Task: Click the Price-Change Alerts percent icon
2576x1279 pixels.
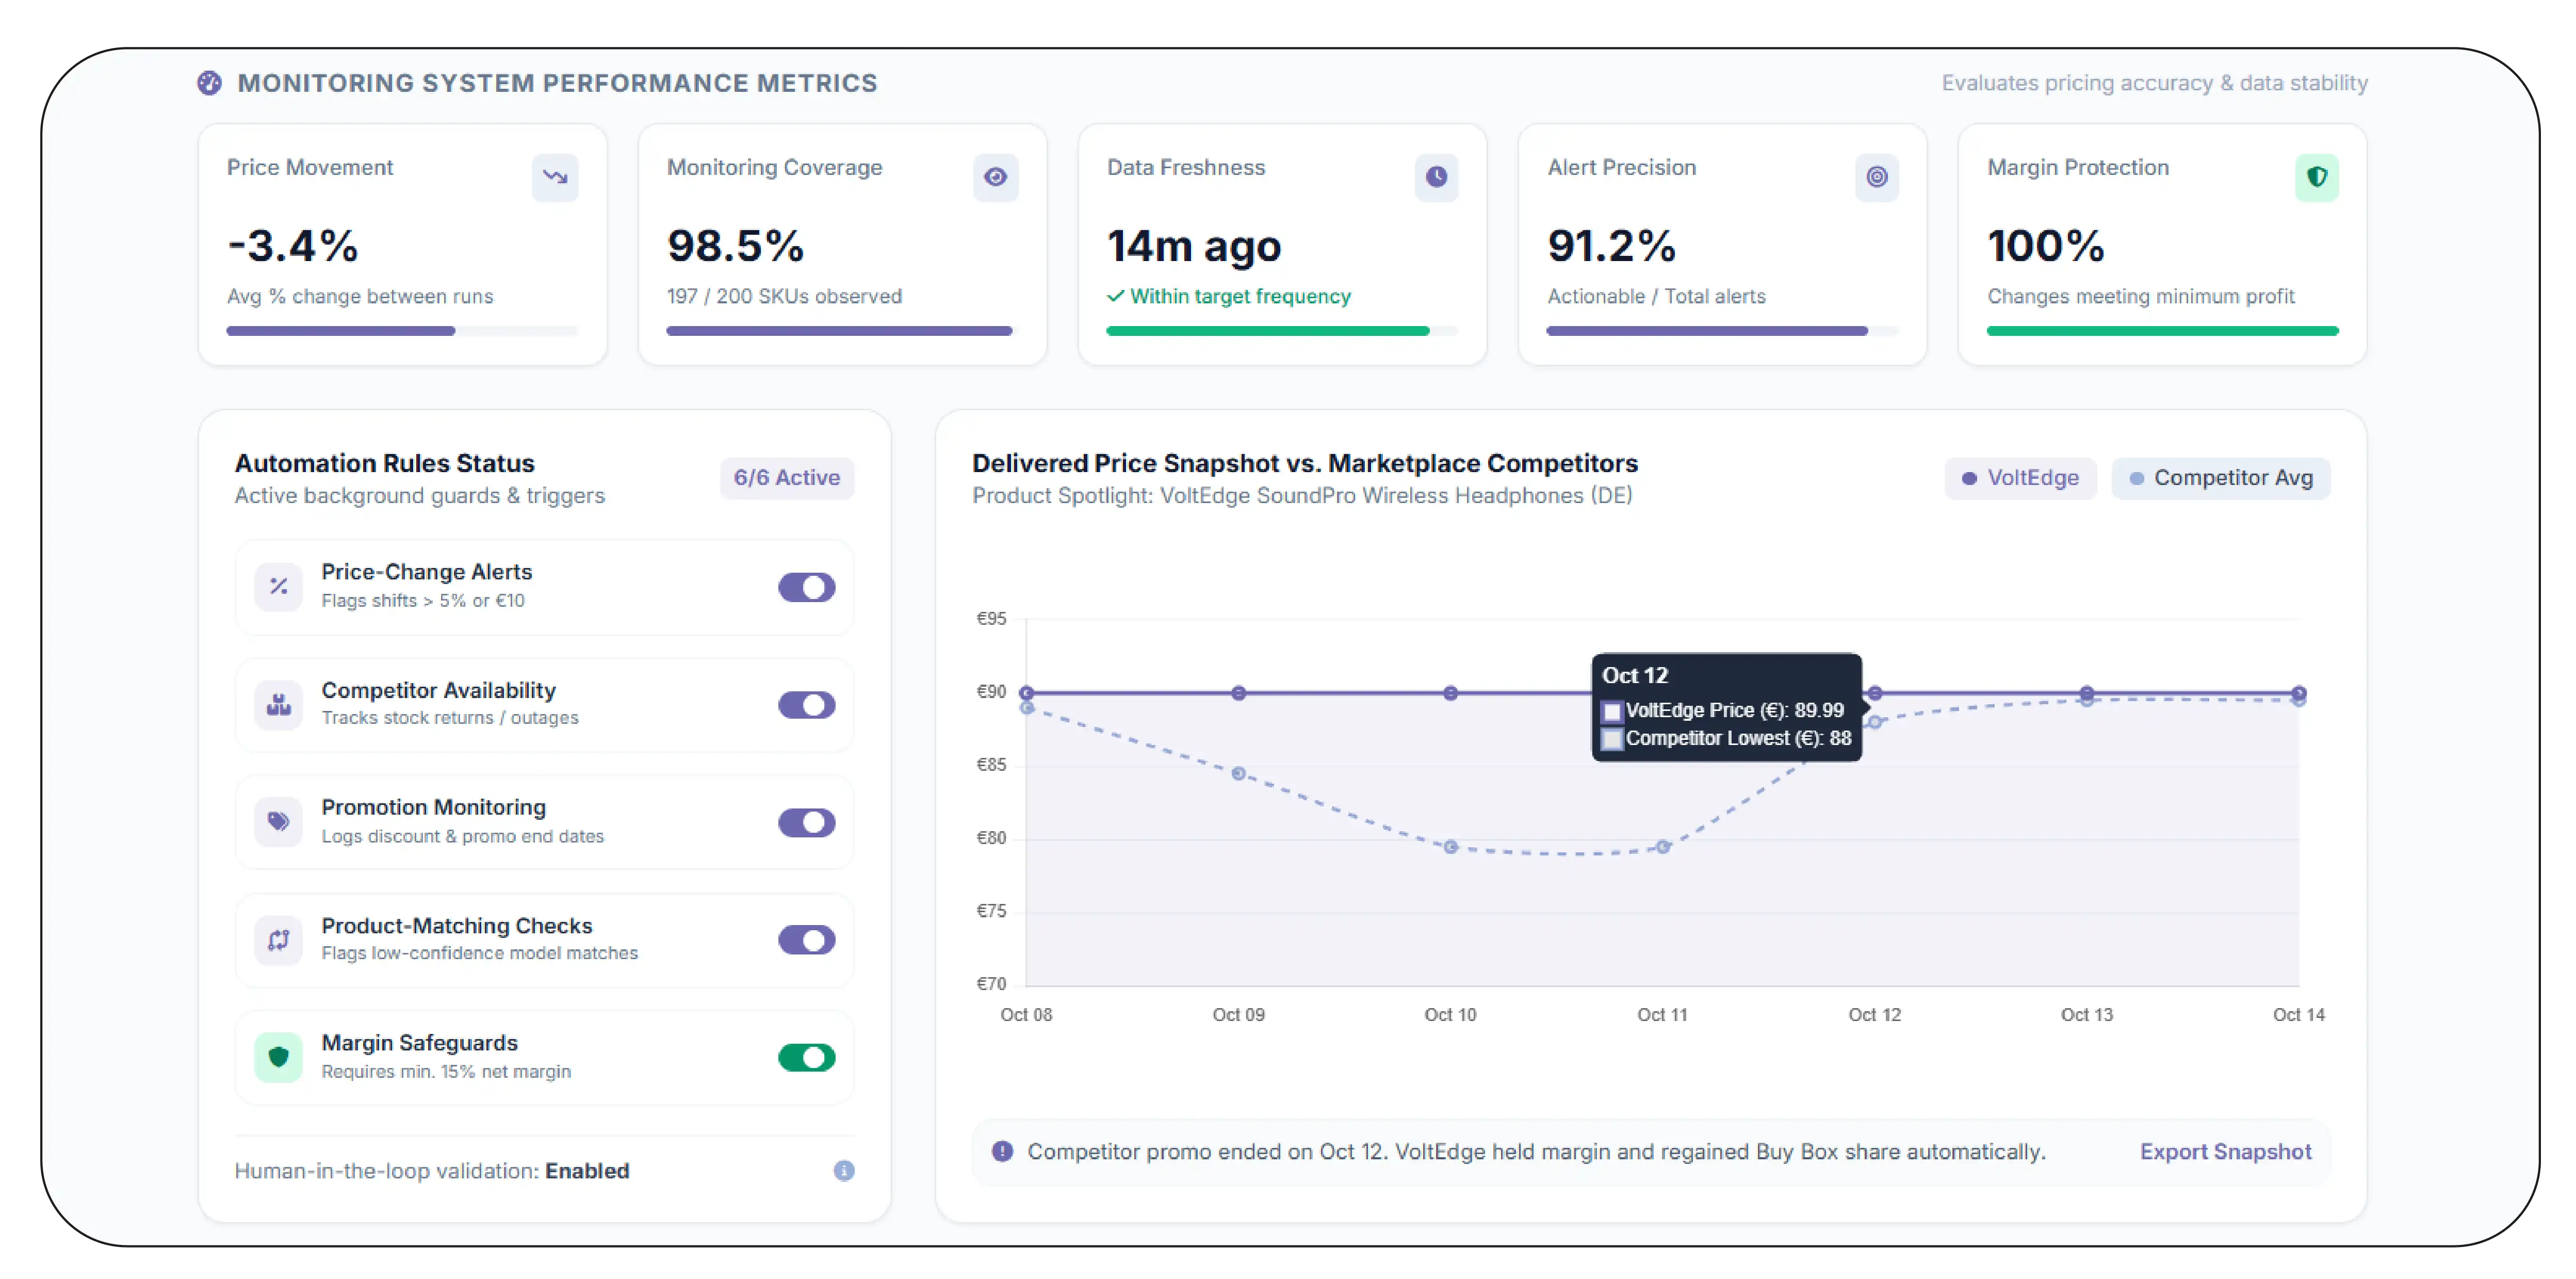Action: point(278,586)
